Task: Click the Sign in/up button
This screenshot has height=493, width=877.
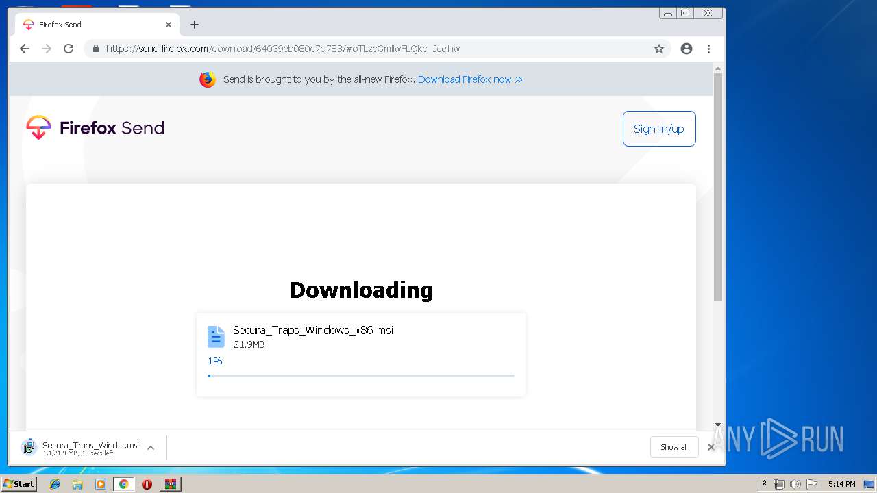Action: click(659, 129)
